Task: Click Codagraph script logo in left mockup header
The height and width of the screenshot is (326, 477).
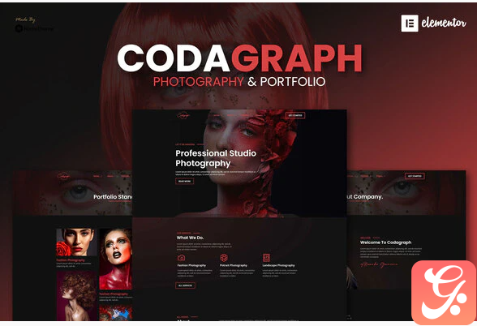Action: click(x=63, y=176)
